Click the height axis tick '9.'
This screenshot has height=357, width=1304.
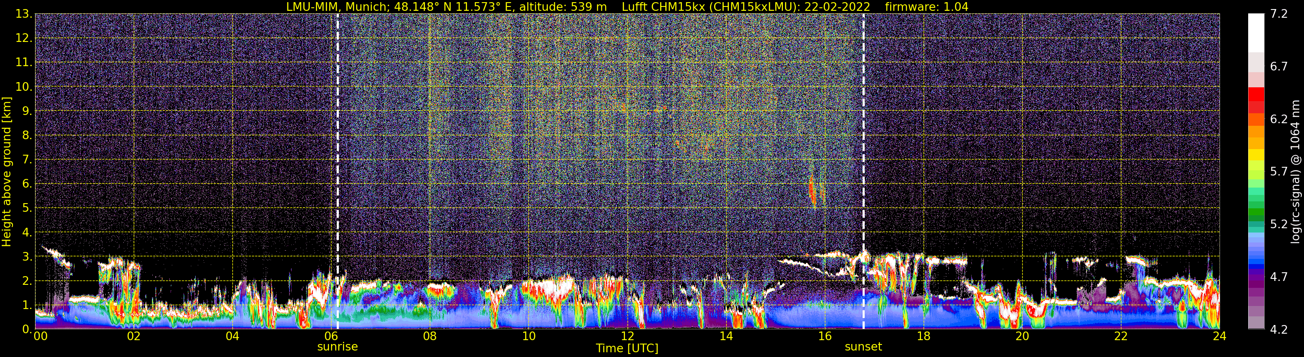point(27,111)
